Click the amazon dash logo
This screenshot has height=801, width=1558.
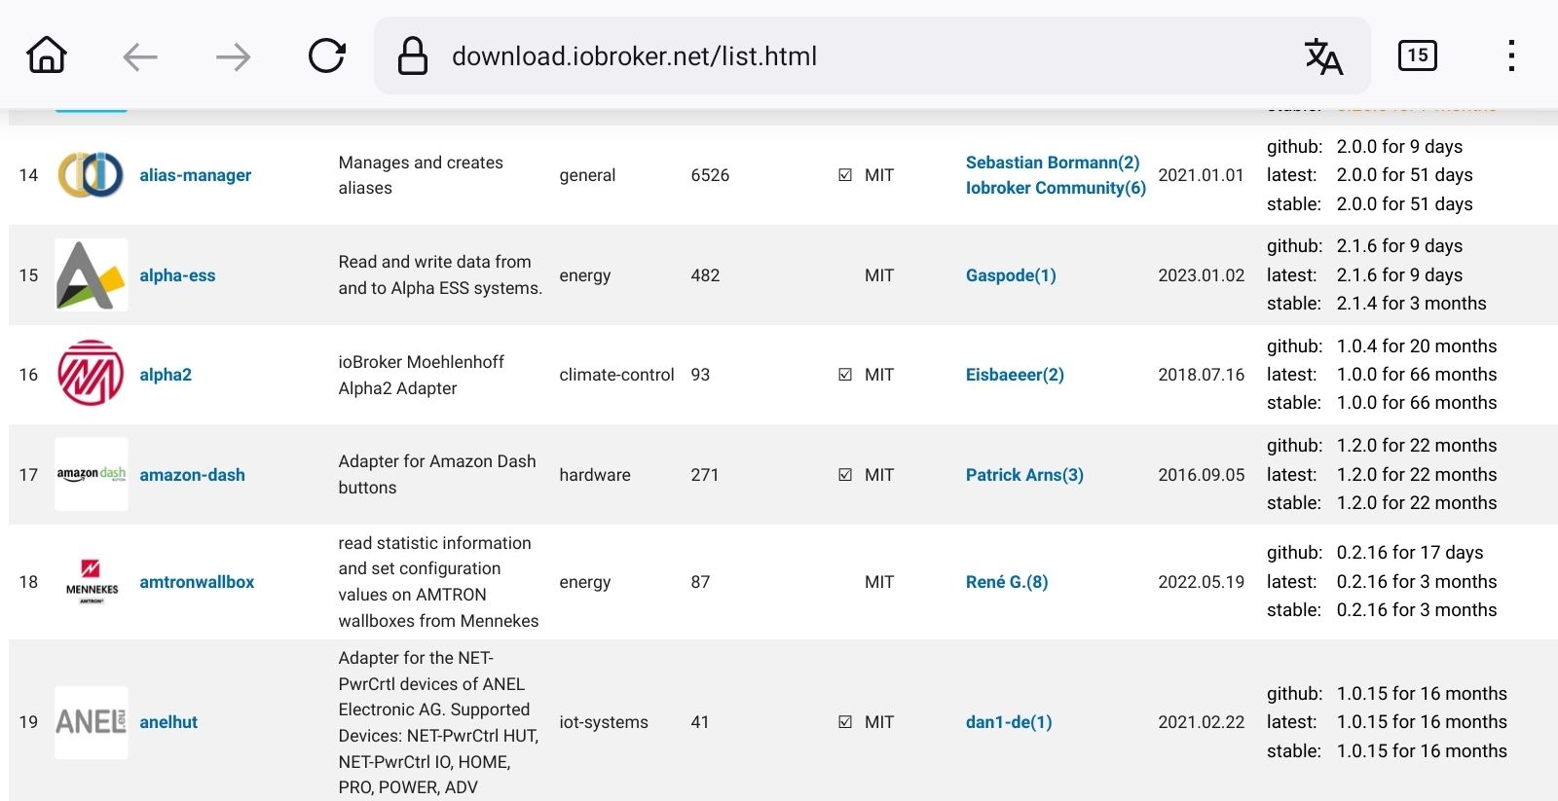tap(91, 474)
